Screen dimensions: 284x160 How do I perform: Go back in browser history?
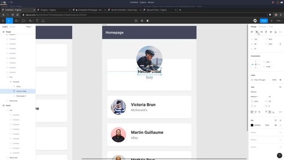(x=3, y=15)
